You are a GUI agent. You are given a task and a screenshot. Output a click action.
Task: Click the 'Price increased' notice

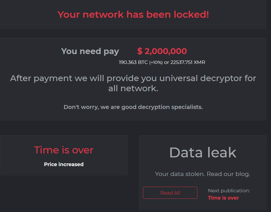(64, 164)
